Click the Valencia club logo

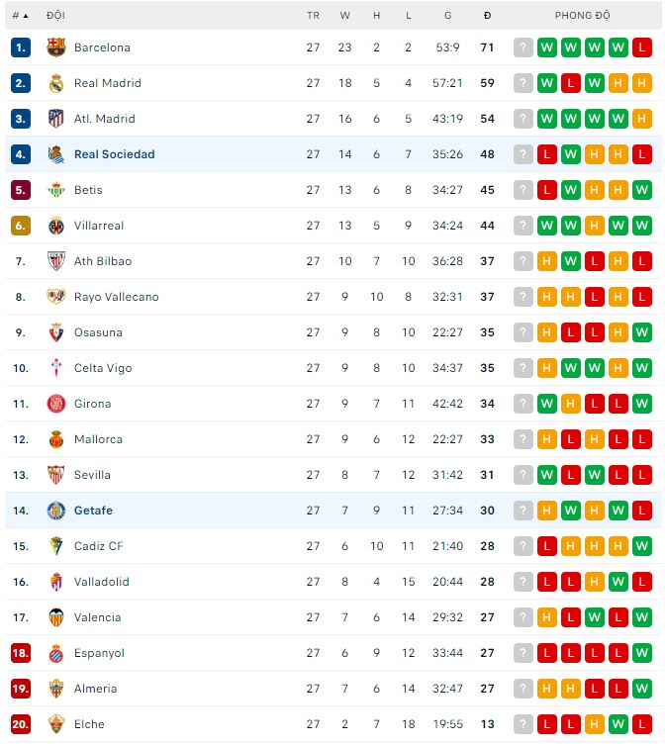56,617
